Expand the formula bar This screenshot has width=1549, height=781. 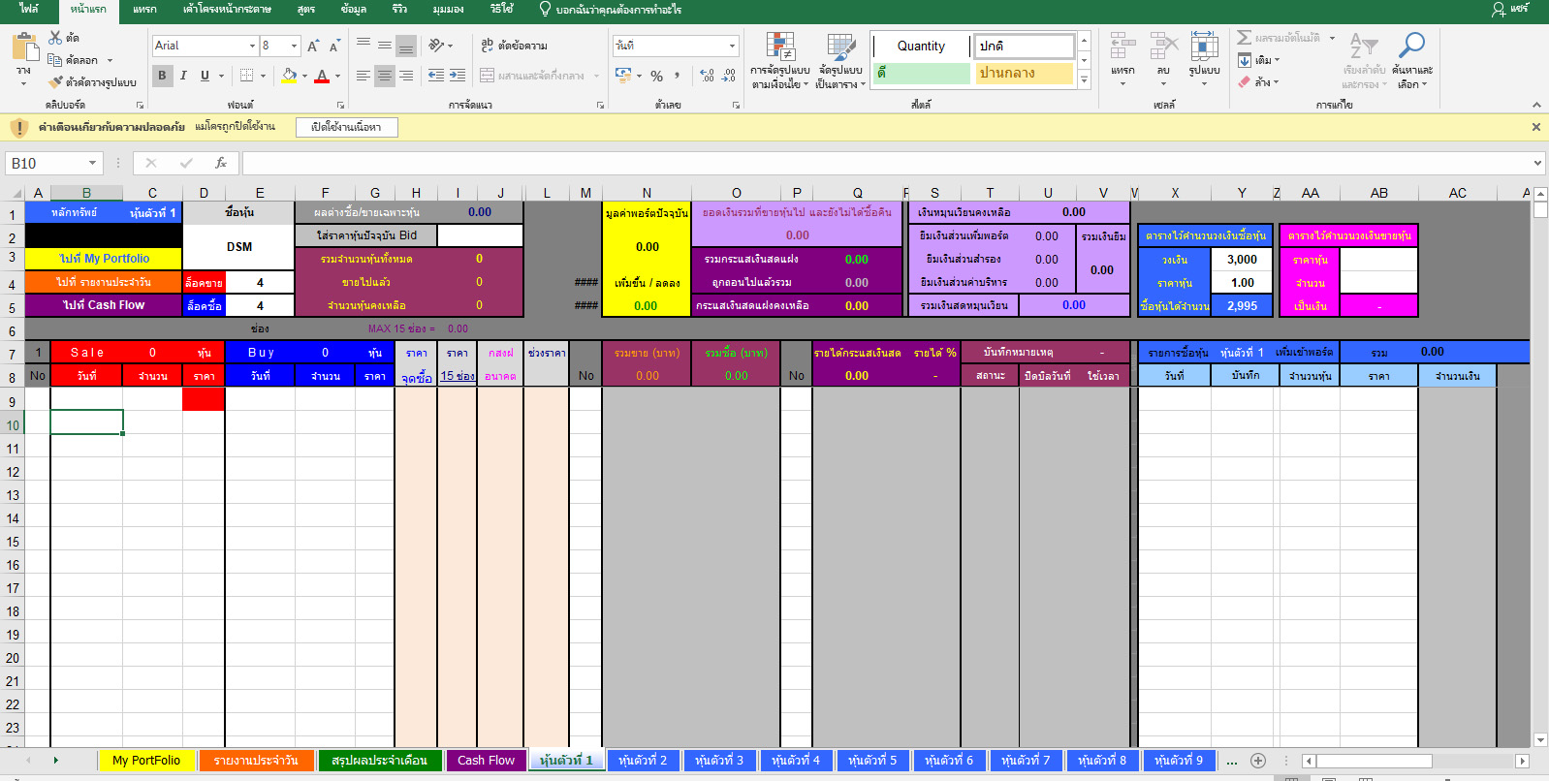pos(1537,163)
